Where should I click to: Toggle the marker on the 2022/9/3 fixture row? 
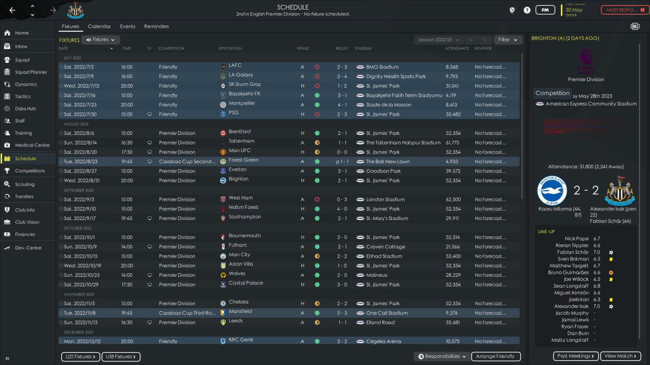point(61,199)
